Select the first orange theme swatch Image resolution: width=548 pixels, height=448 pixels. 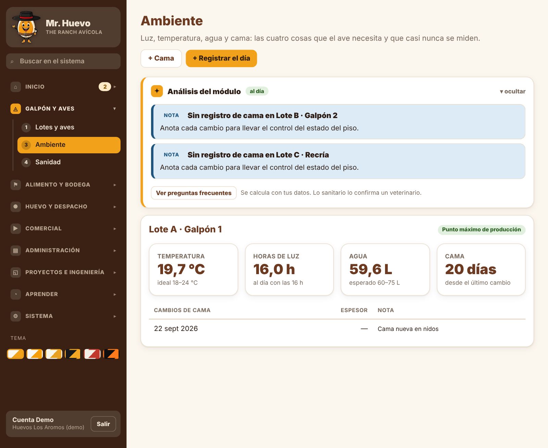15,354
